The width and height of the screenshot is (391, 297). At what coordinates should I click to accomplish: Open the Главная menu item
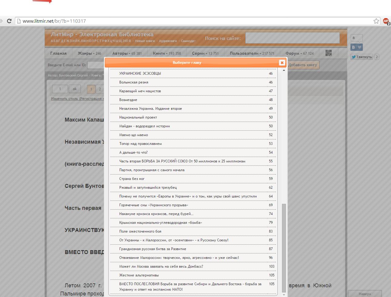[58, 53]
